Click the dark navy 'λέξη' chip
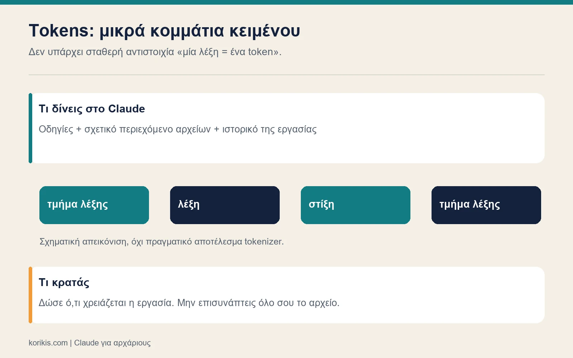The height and width of the screenshot is (358, 573). tap(225, 205)
